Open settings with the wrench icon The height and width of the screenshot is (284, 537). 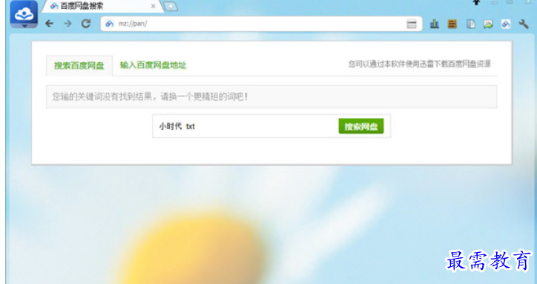pos(524,24)
